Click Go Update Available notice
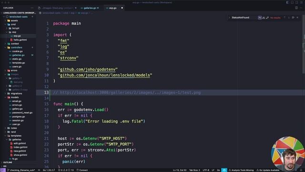Viewport: 305px width, 172px height. point(268,170)
